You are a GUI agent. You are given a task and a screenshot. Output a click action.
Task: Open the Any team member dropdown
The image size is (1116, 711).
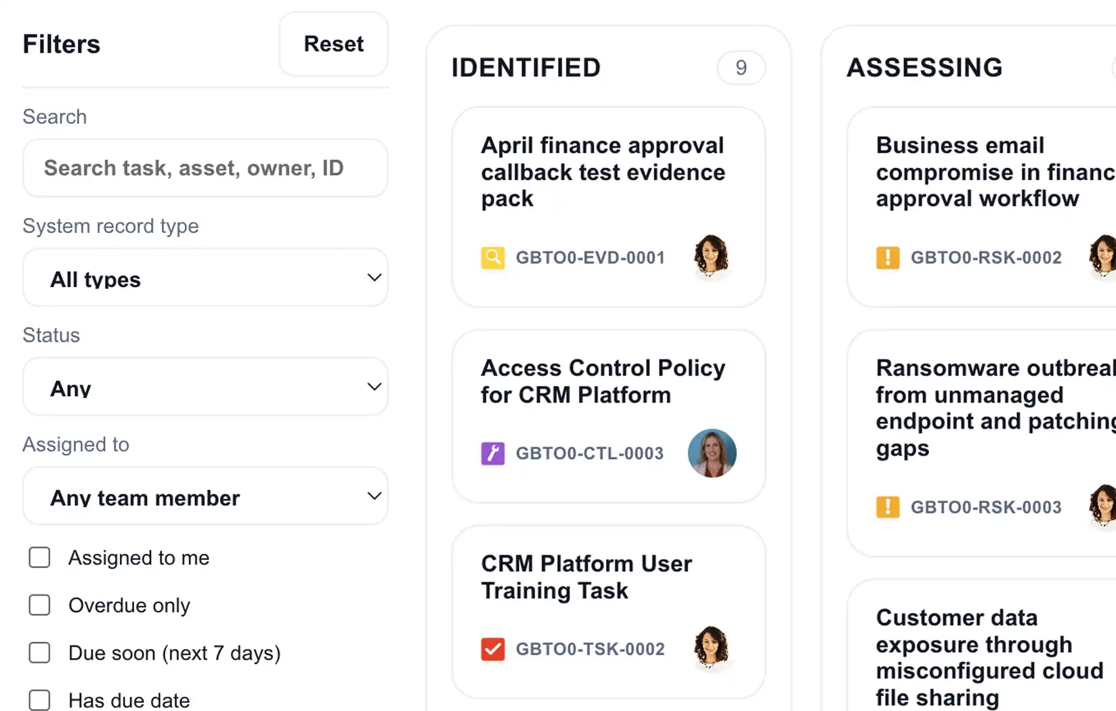[205, 496]
